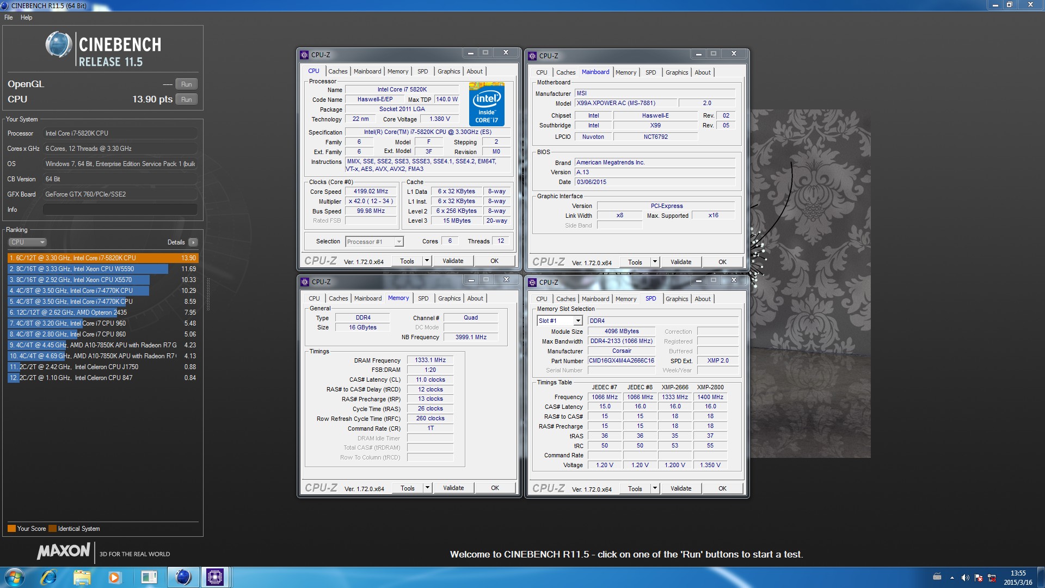Open the Cinebench File menu

pyautogui.click(x=9, y=17)
